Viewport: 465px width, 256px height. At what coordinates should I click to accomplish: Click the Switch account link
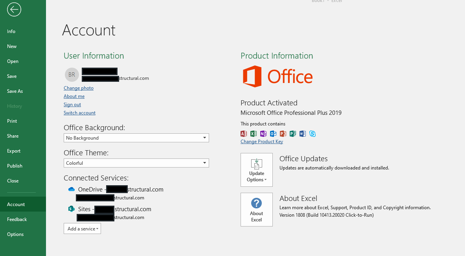point(79,113)
